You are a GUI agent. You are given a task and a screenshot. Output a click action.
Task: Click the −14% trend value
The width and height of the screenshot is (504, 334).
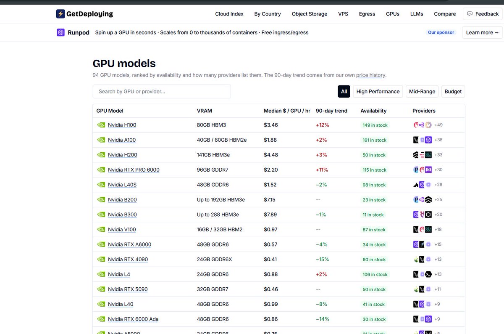[323, 319]
